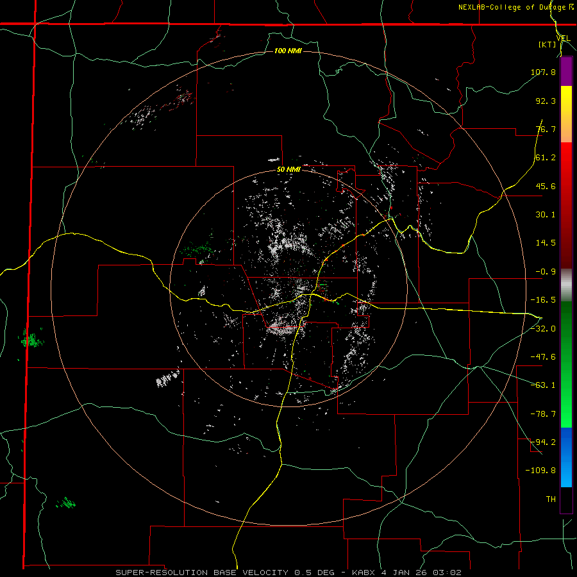The image size is (577, 577).
Task: Click the green segment of the color bar
Action: pos(566,364)
